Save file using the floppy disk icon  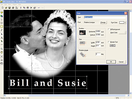(10, 8)
